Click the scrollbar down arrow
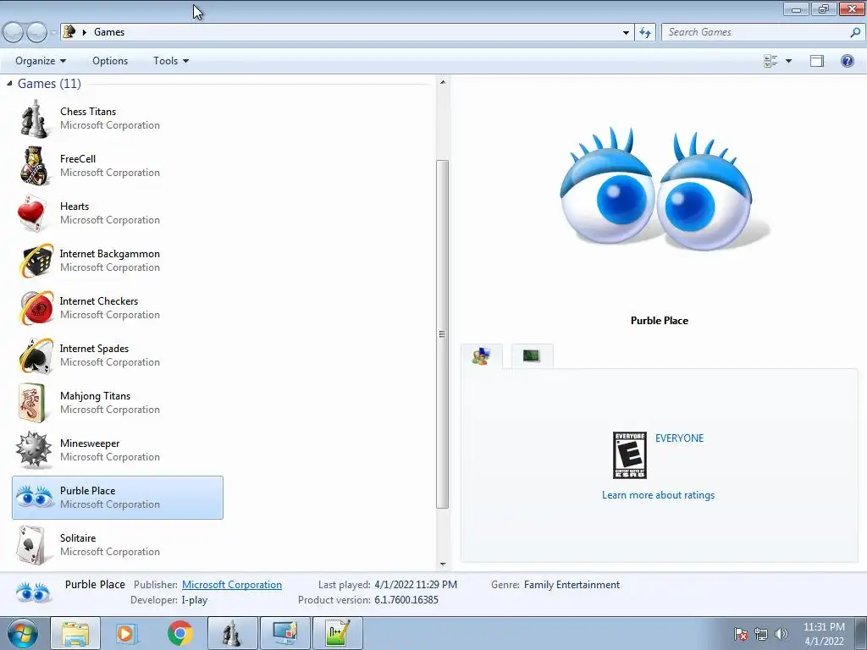867x650 pixels. (x=442, y=565)
